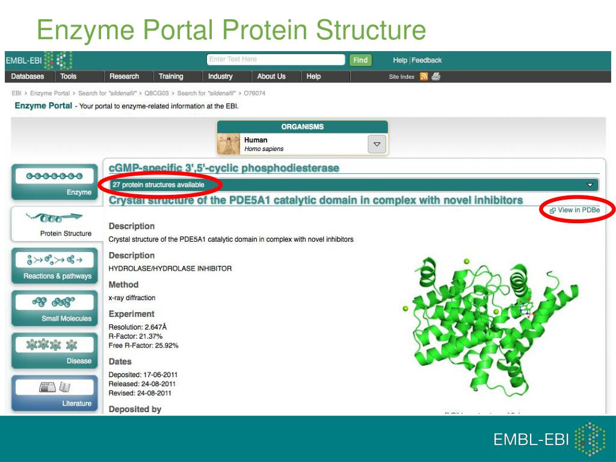
Task: Select the text 'x-ray diffraction'
Action: point(132,298)
